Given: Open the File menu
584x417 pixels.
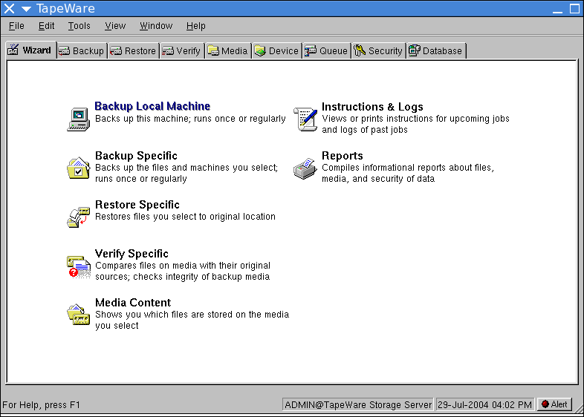Looking at the screenshot, I should (16, 26).
